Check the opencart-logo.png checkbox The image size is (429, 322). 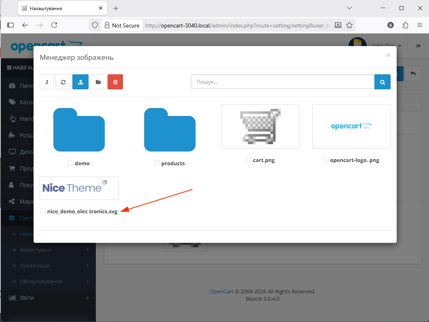tap(326, 159)
